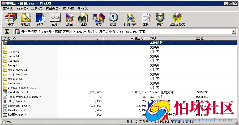Image resolution: width=239 pixels, height=125 pixels.
Task: Click the 添加 (Add) toolbar icon
Action: 11,19
